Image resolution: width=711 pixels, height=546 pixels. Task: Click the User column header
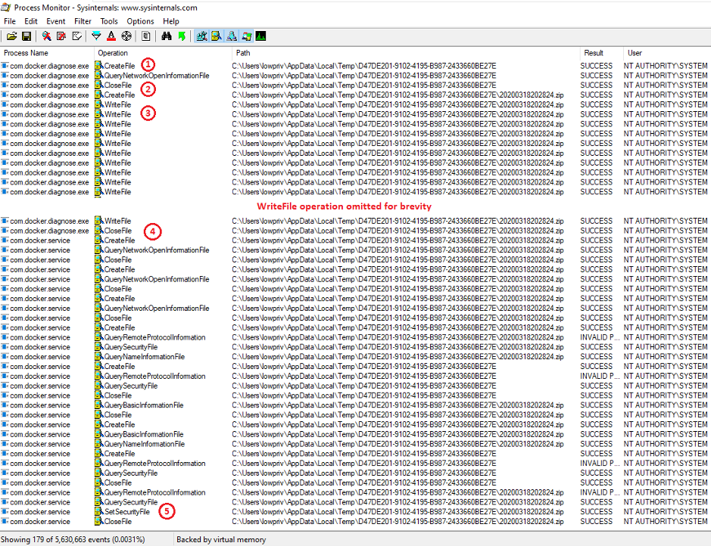[x=666, y=53]
